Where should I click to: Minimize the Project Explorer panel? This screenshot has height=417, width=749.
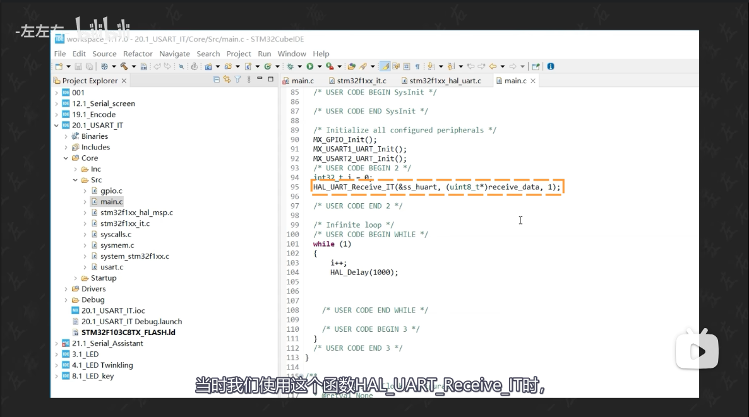260,79
